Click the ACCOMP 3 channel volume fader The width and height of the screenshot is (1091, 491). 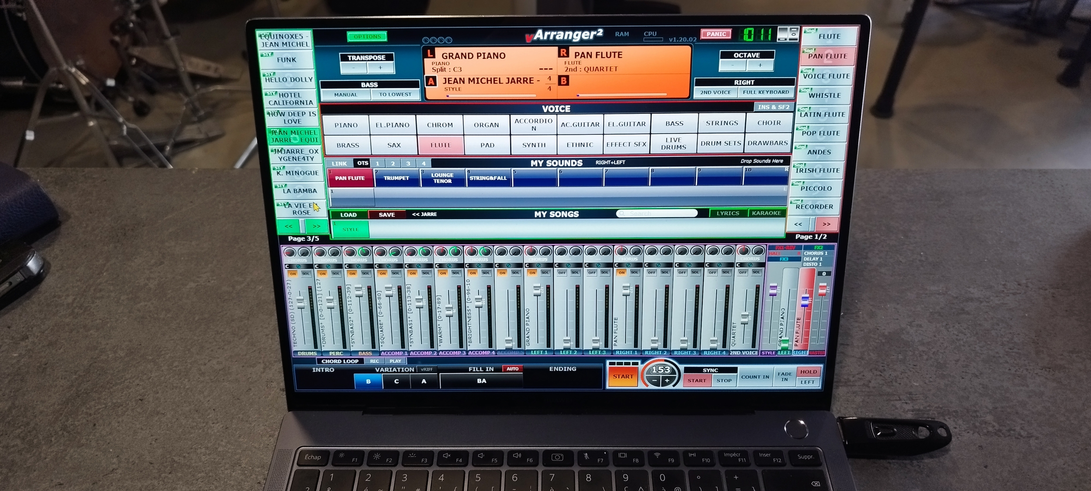[x=449, y=311]
